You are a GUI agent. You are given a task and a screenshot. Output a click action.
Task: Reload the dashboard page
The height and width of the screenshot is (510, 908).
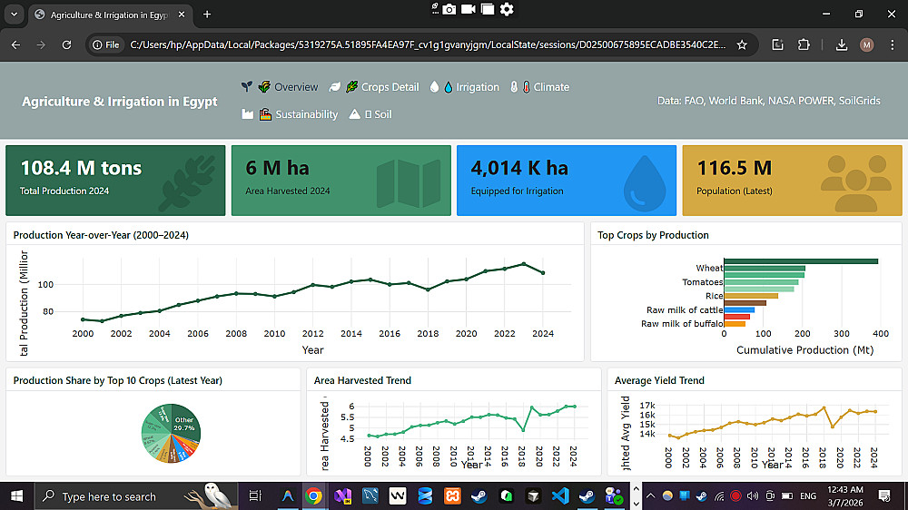click(x=66, y=44)
